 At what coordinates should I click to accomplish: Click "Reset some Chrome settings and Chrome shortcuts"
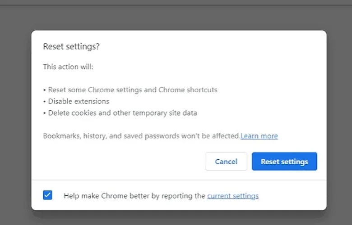point(133,90)
